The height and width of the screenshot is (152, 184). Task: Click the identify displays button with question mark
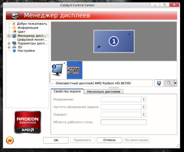[x=159, y=83]
